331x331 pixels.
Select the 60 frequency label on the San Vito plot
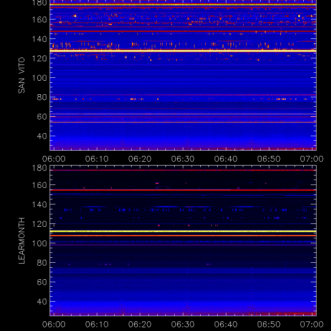[42, 117]
